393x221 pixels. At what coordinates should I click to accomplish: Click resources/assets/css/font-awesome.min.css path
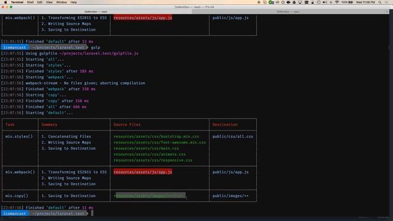click(160, 142)
